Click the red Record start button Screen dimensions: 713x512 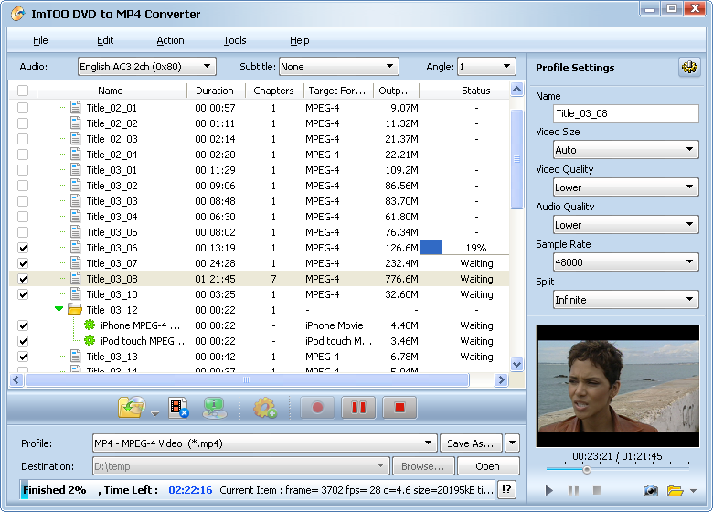pos(317,408)
